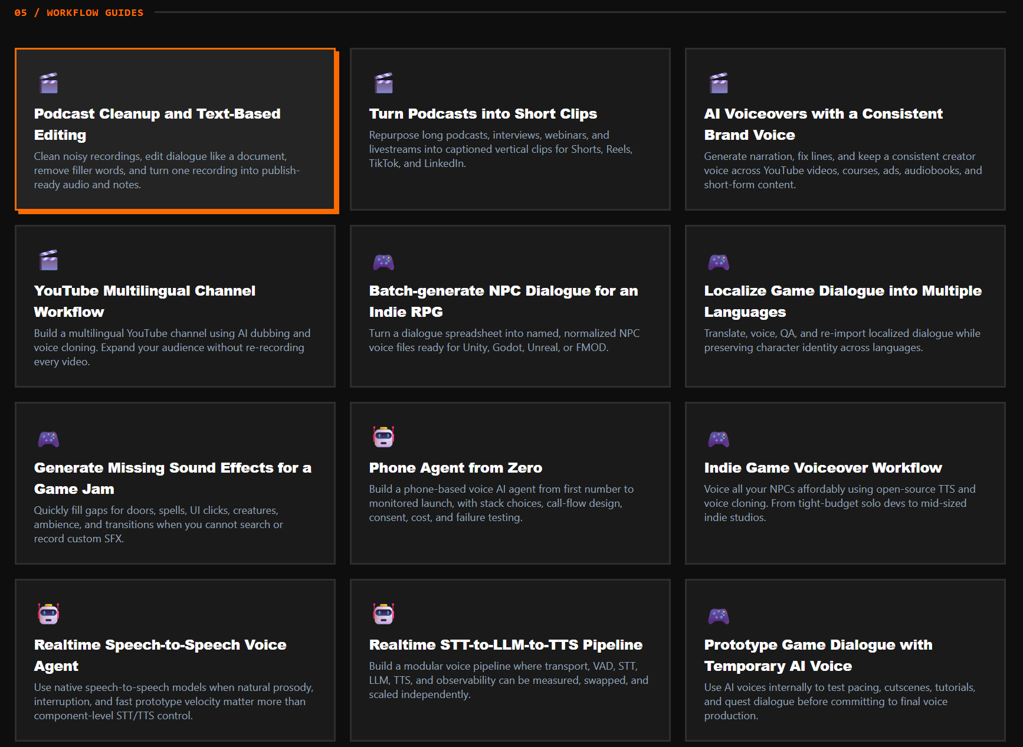Click clapperboard icon on Turn Podcasts into Short Clips

(x=383, y=83)
